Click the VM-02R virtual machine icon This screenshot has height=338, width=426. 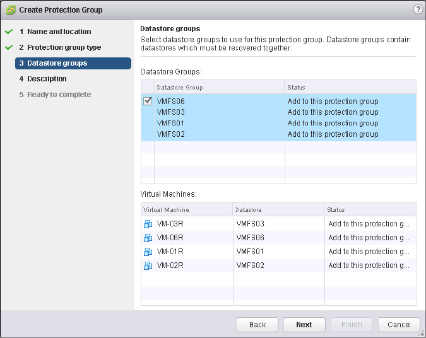[x=148, y=265]
